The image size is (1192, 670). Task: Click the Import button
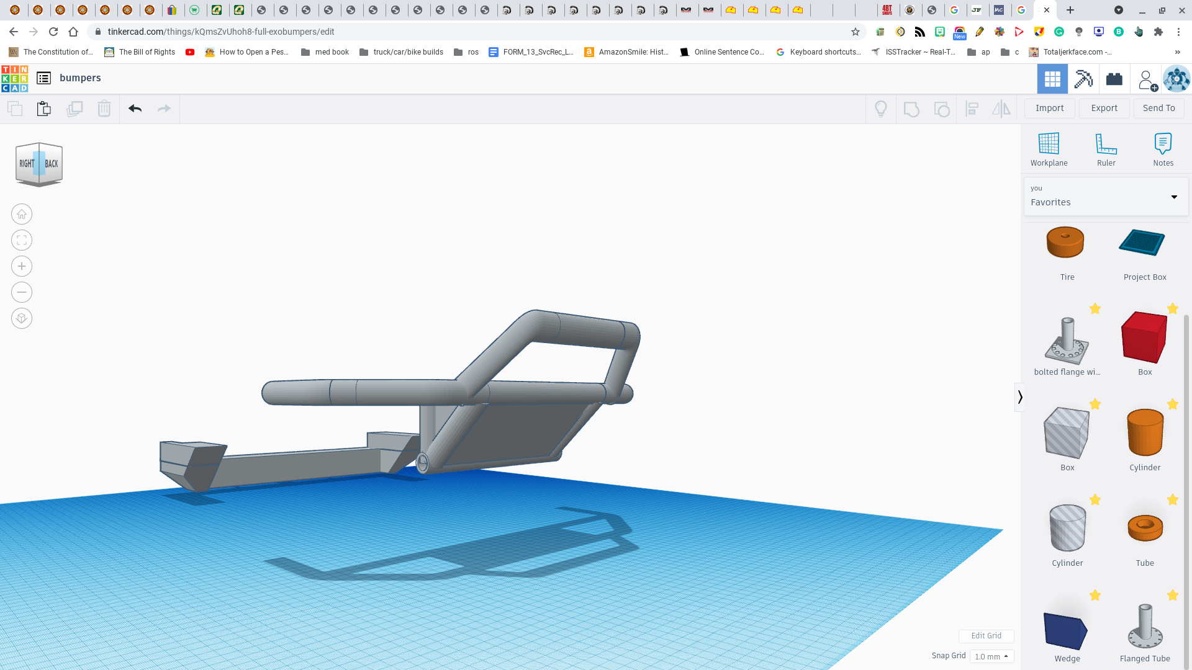click(x=1050, y=108)
